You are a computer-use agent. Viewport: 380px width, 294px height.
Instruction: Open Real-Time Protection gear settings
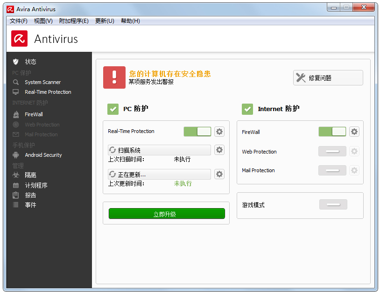coord(219,131)
